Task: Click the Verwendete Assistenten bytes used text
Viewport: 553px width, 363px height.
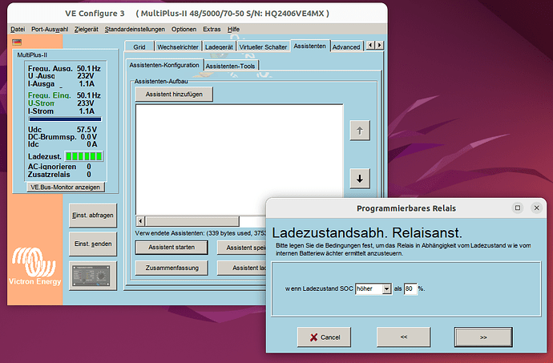Action: (200, 233)
